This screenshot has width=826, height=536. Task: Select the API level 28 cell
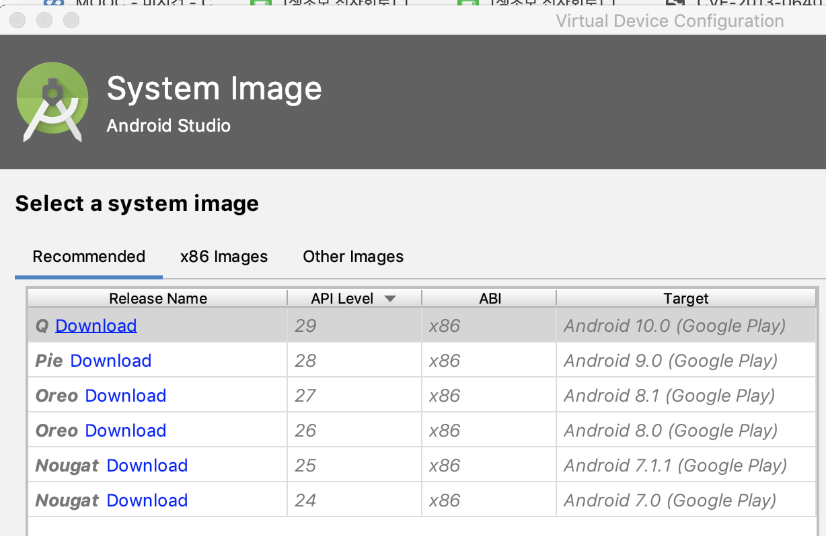pos(354,361)
